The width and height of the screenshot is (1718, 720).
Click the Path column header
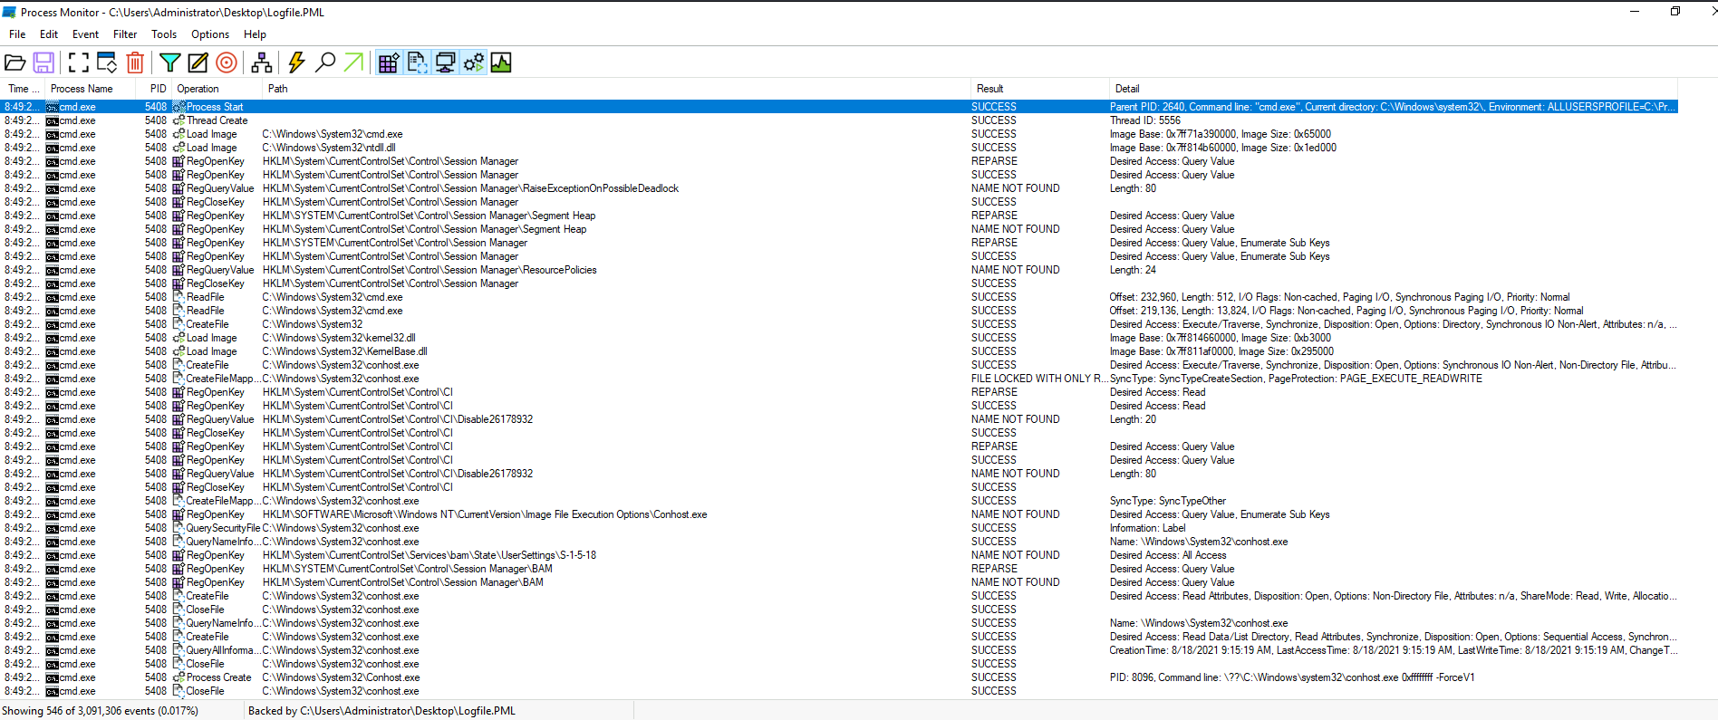click(x=616, y=89)
